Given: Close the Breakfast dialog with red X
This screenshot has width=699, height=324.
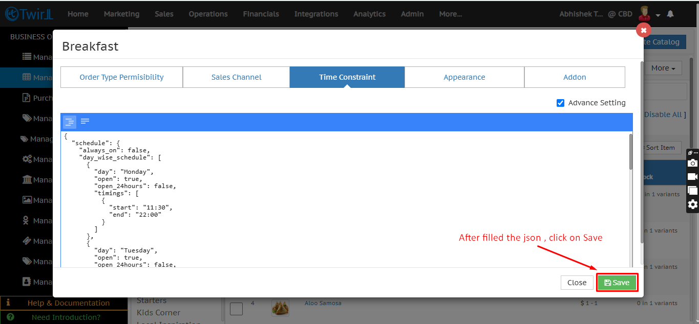Looking at the screenshot, I should coord(643,30).
